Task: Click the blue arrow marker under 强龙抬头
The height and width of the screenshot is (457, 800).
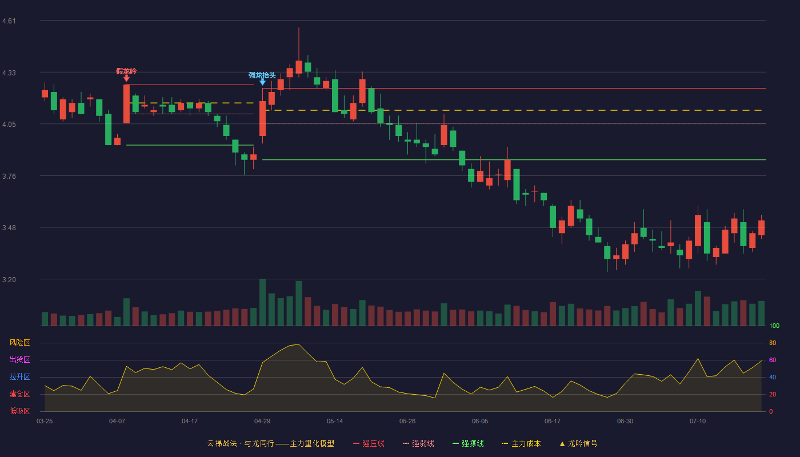Action: point(262,82)
